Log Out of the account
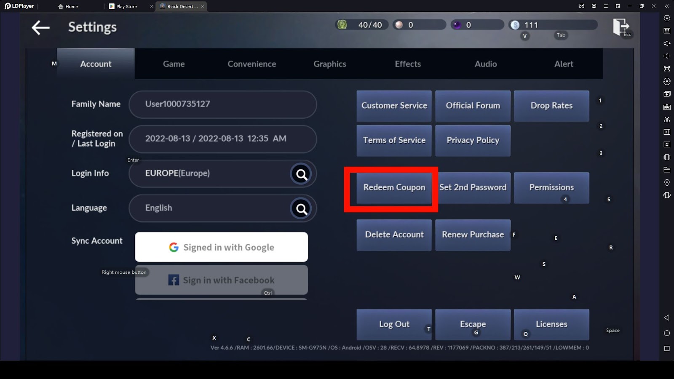This screenshot has width=674, height=379. point(394,325)
